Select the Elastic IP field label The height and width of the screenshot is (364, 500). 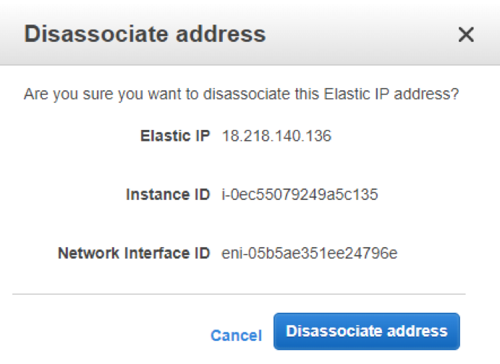pyautogui.click(x=174, y=136)
